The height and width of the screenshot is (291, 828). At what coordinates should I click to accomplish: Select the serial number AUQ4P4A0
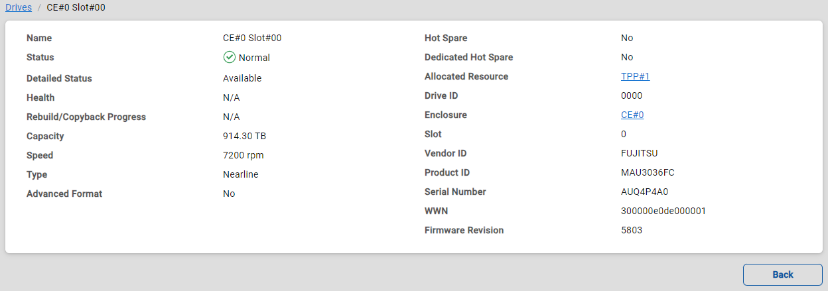[644, 192]
